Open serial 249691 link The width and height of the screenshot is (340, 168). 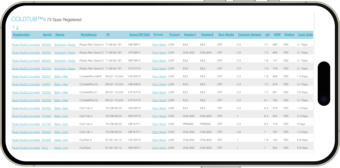46,84
